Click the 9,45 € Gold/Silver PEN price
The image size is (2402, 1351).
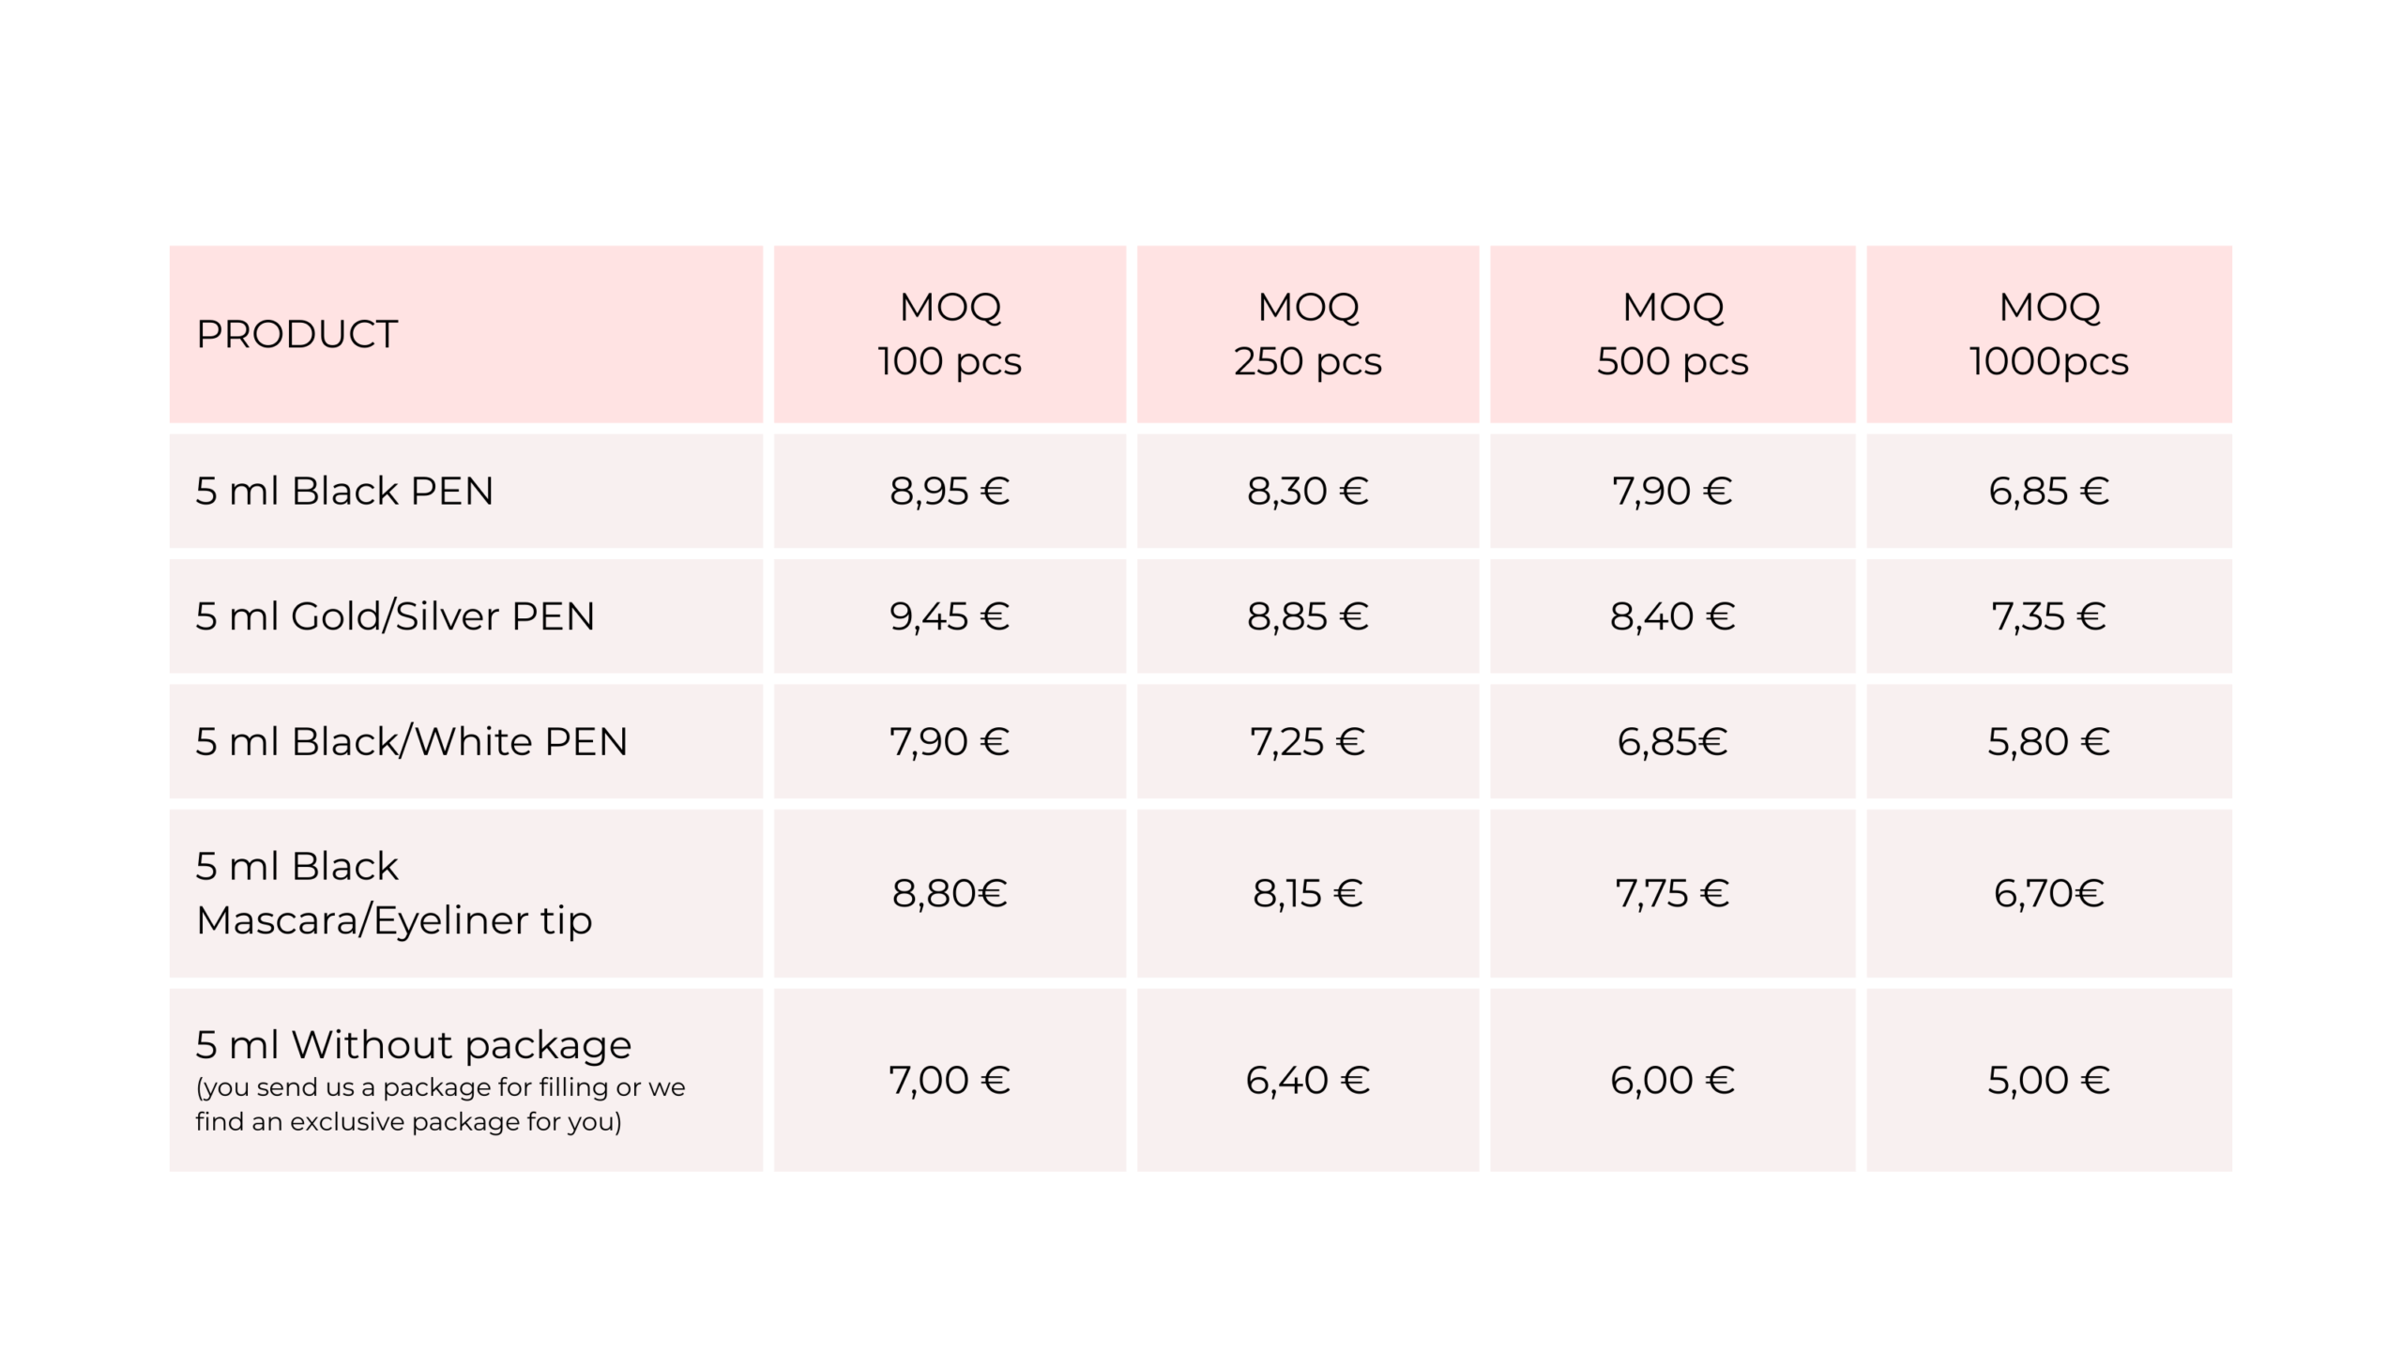(950, 616)
